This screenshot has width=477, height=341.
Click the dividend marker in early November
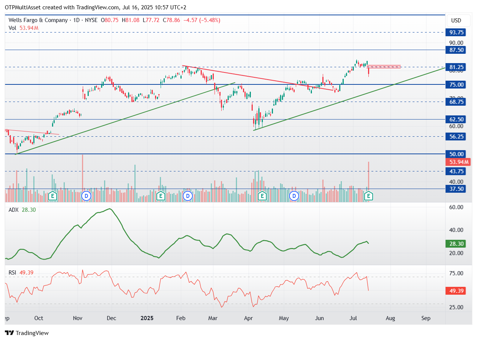[x=86, y=196]
